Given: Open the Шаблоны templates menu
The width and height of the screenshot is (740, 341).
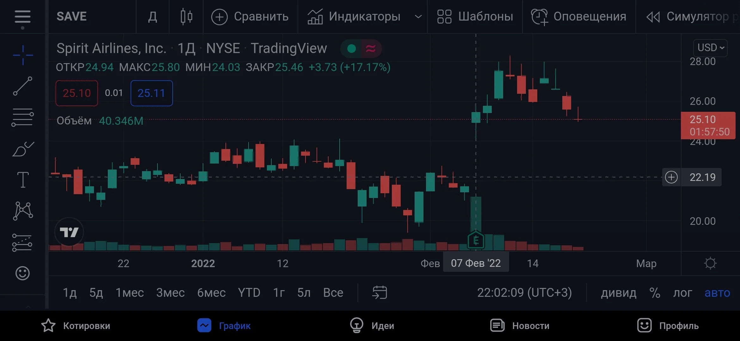Looking at the screenshot, I should coord(475,16).
